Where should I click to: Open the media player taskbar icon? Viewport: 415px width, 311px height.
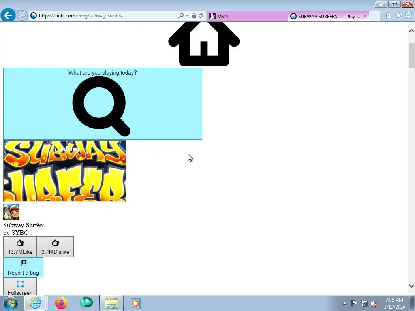(136, 303)
